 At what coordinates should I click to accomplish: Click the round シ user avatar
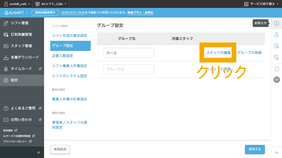pyautogui.click(x=276, y=80)
